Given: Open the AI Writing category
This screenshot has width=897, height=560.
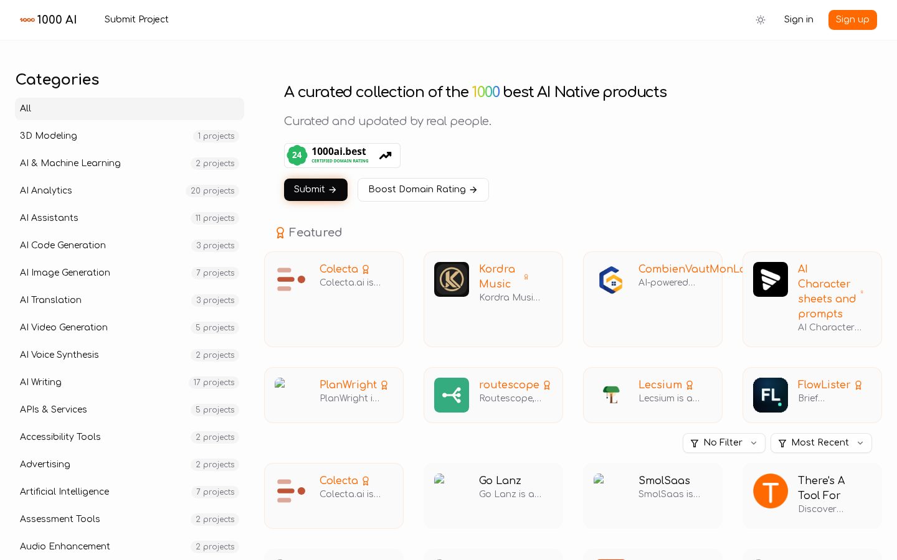Looking at the screenshot, I should point(130,382).
